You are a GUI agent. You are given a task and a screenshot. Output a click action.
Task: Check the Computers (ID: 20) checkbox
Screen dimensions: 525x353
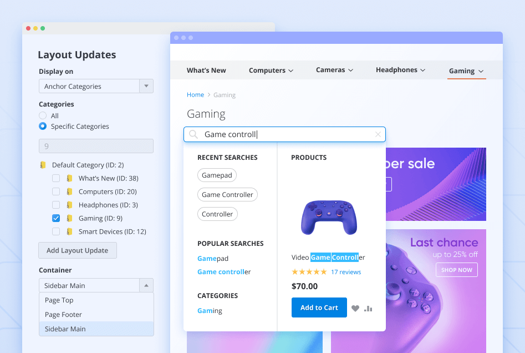pos(56,191)
